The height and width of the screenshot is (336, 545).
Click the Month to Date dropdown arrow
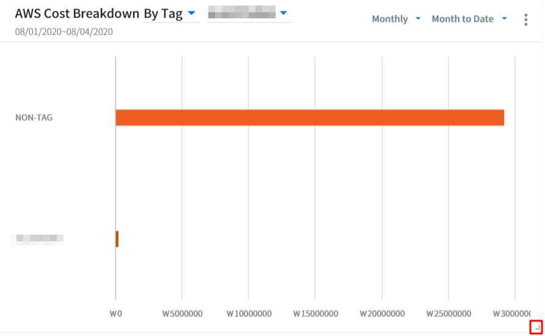tap(504, 19)
